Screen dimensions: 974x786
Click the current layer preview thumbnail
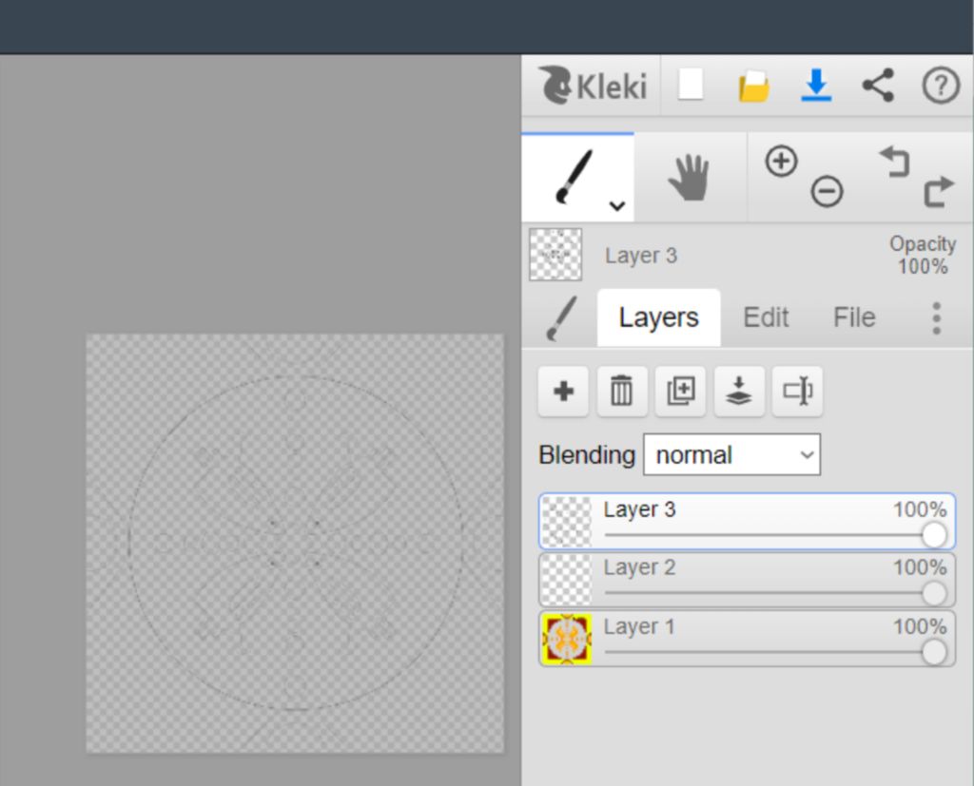pos(555,255)
